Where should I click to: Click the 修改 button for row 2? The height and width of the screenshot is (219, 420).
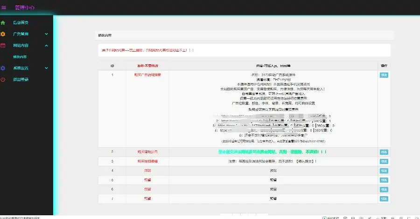(384, 152)
